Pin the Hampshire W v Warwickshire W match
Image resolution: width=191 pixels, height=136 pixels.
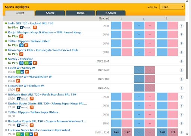click(181, 79)
